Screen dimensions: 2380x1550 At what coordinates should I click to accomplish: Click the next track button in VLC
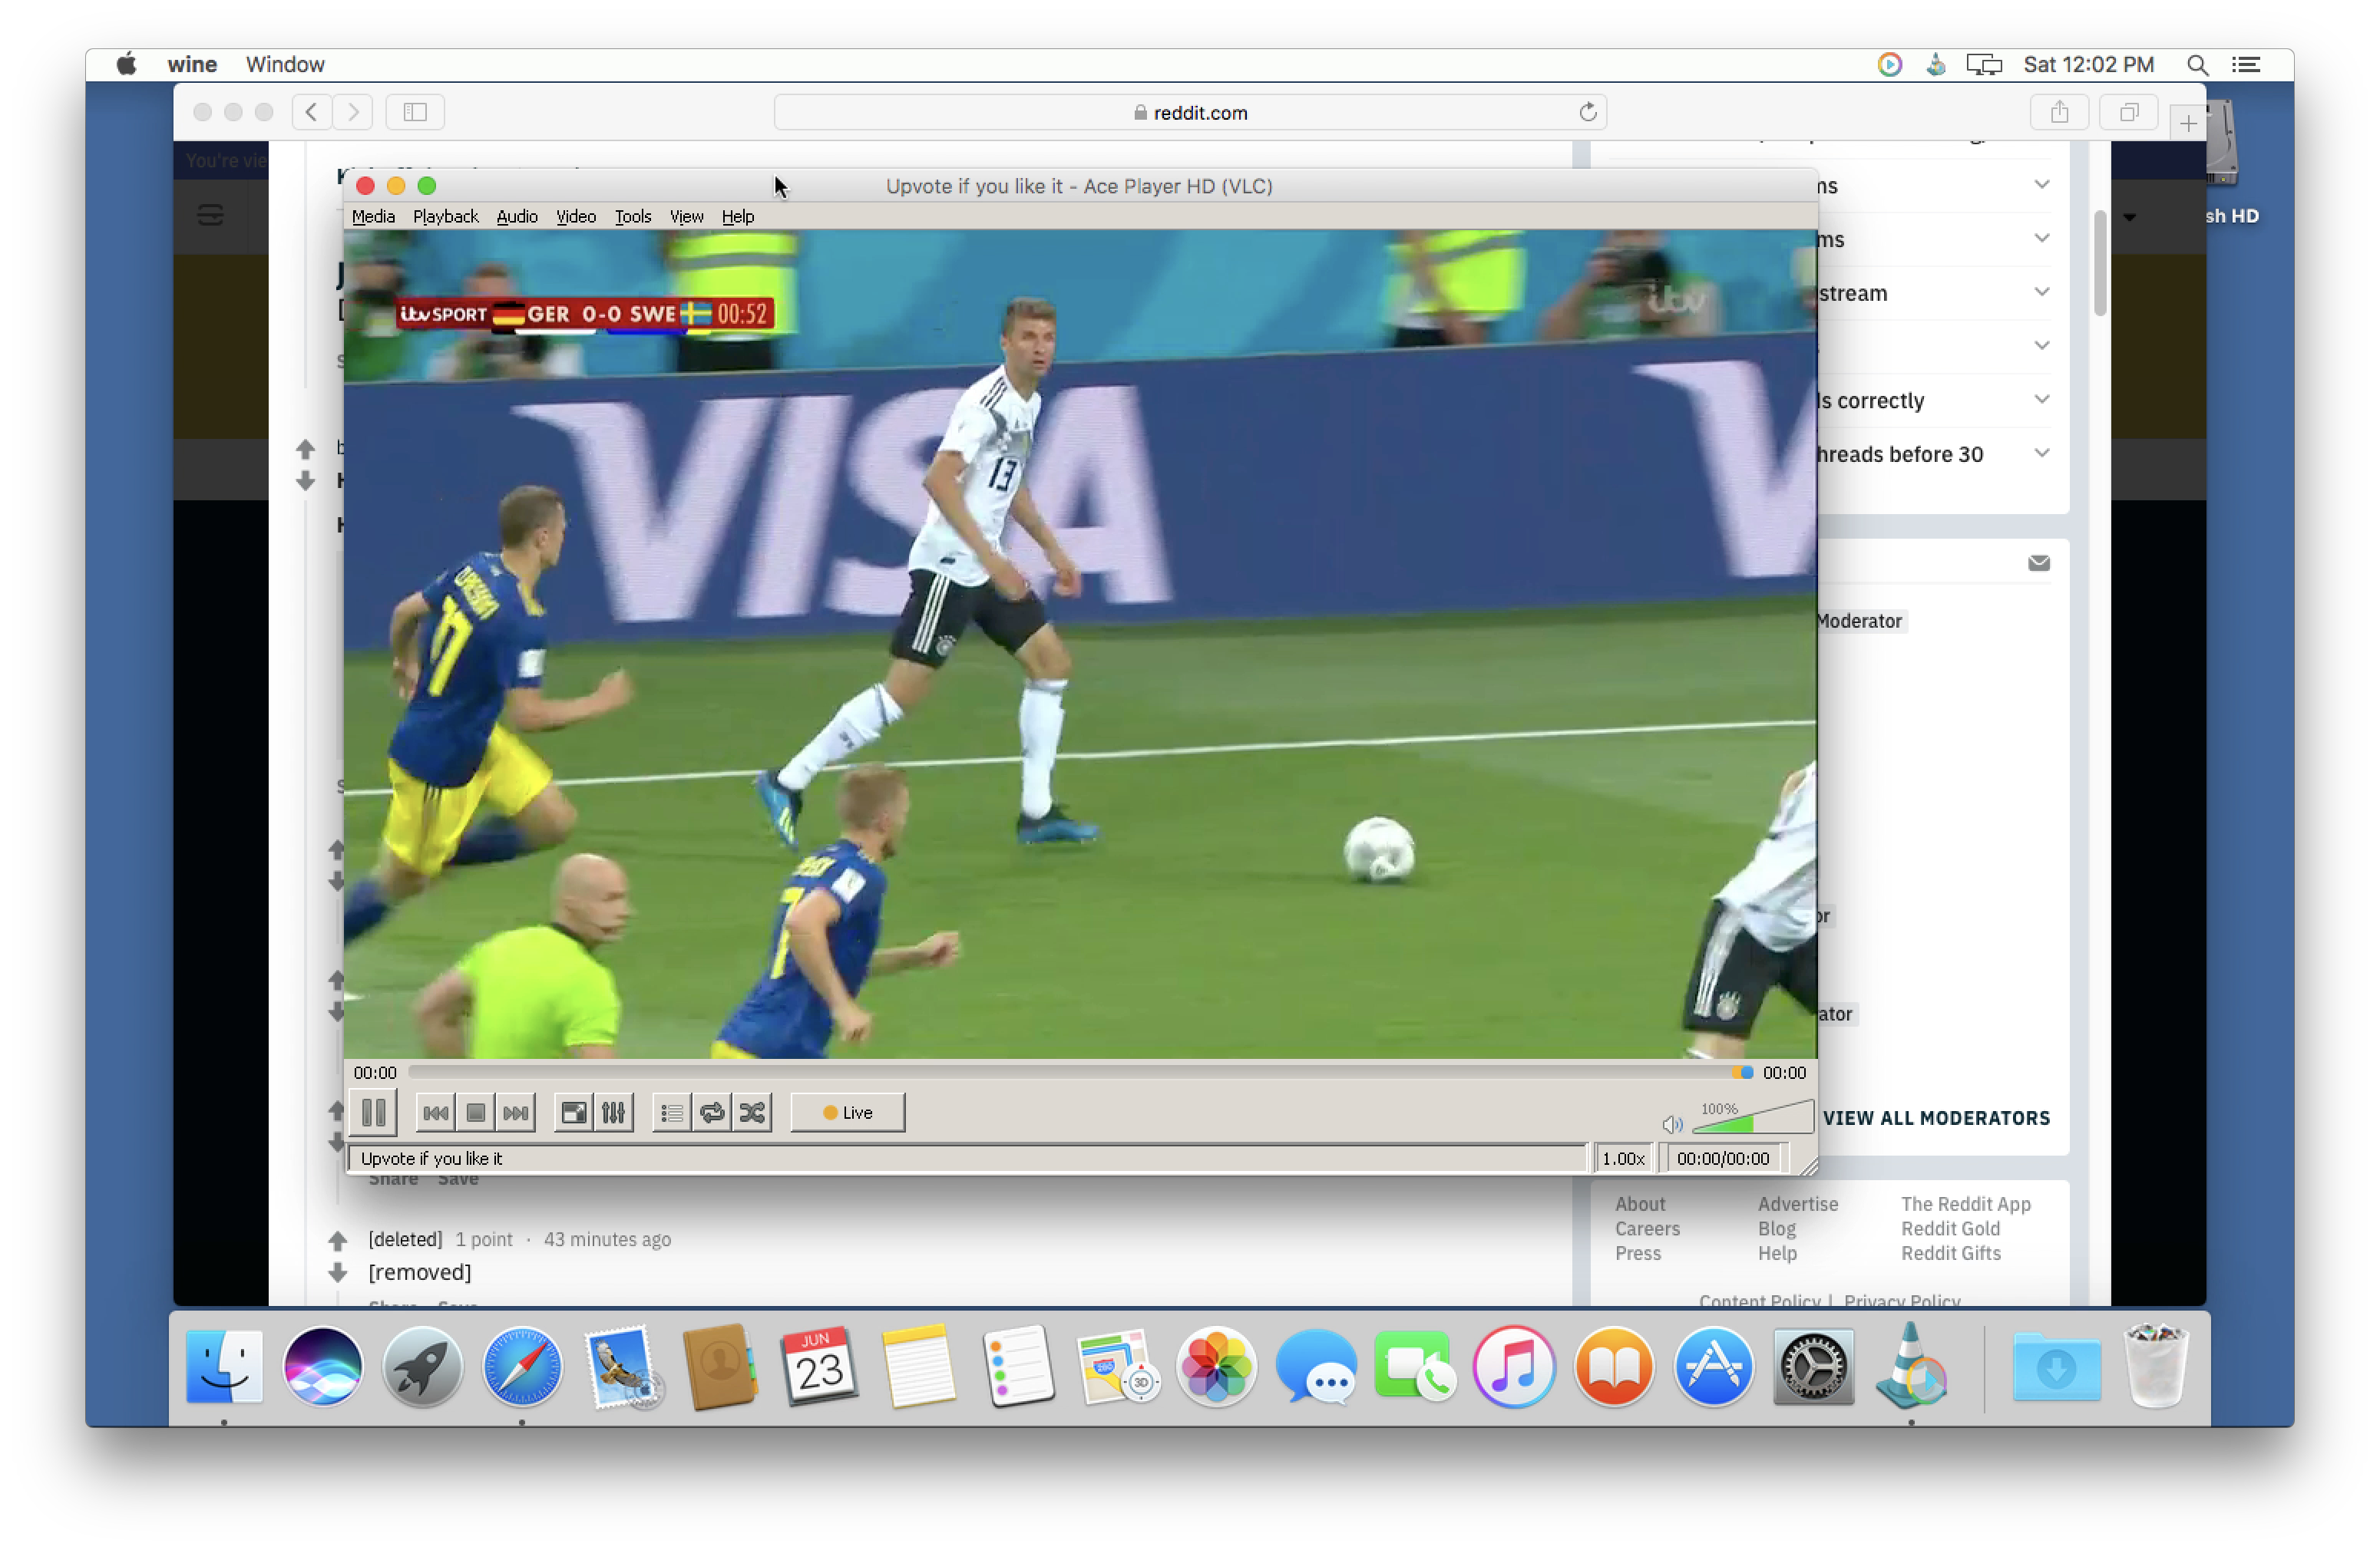[515, 1111]
